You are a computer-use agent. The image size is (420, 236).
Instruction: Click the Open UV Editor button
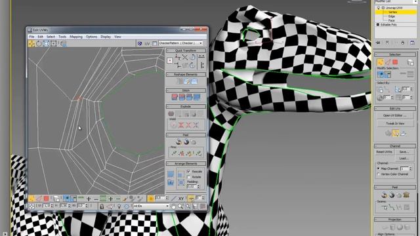click(395, 115)
